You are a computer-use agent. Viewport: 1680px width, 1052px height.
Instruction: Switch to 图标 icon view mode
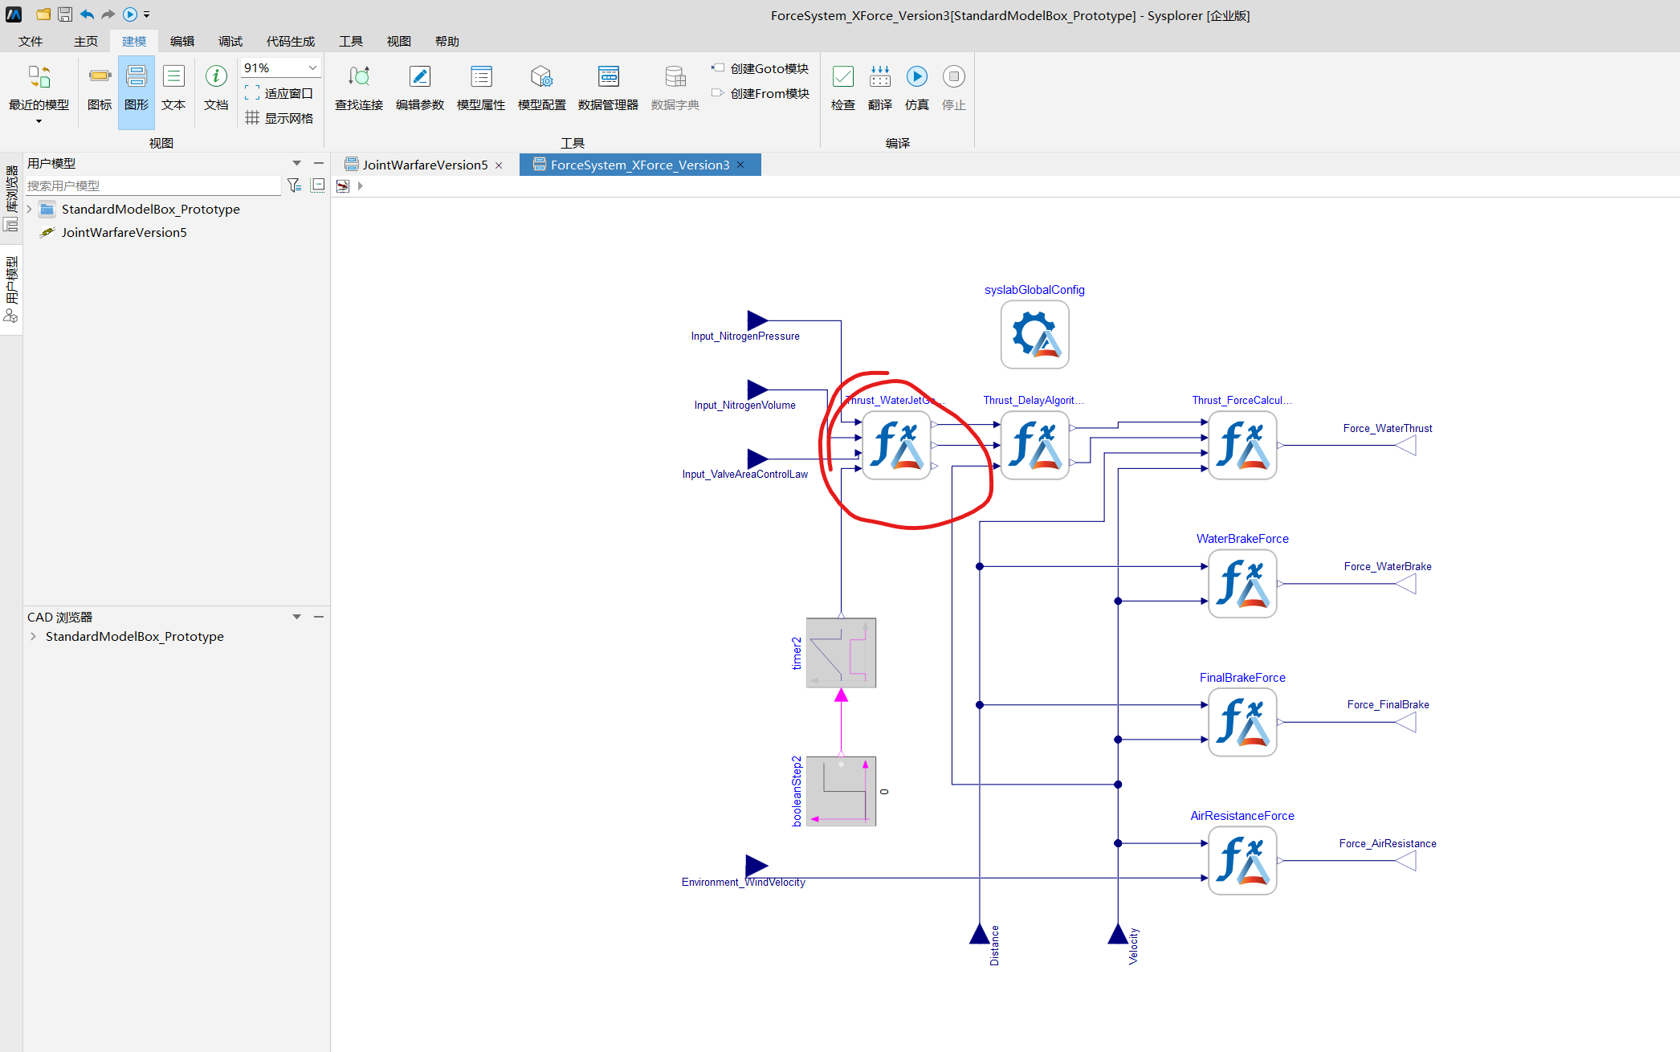point(100,88)
